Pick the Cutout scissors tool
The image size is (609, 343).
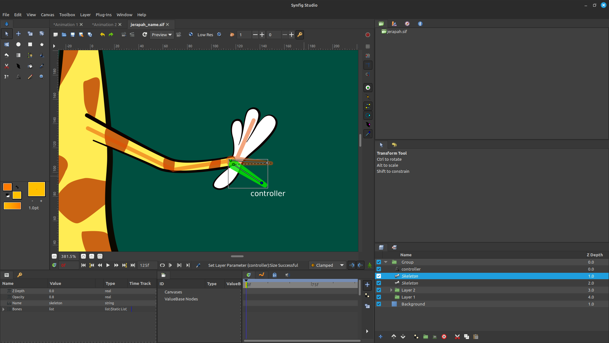(7, 66)
